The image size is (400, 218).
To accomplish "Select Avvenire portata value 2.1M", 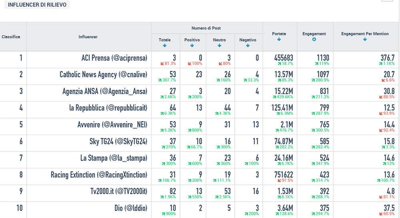I will point(287,125).
